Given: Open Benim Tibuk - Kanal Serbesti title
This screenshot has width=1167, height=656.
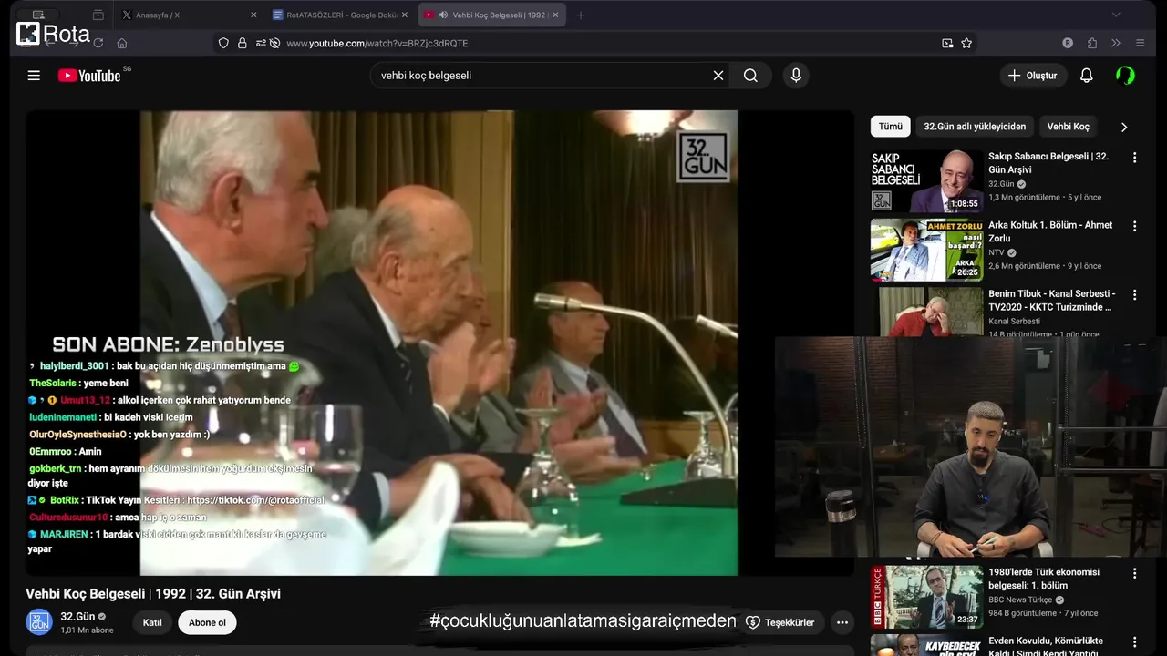Looking at the screenshot, I should click(1051, 301).
